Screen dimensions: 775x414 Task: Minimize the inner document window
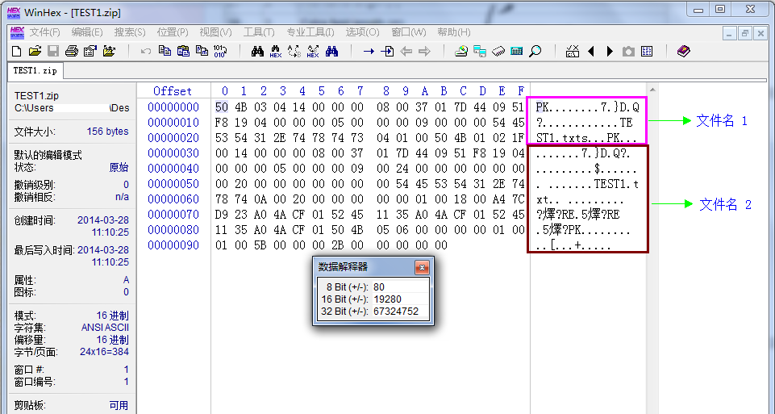tap(730, 33)
